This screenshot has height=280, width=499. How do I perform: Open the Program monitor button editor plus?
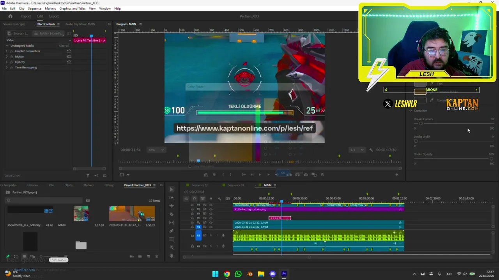click(x=397, y=175)
